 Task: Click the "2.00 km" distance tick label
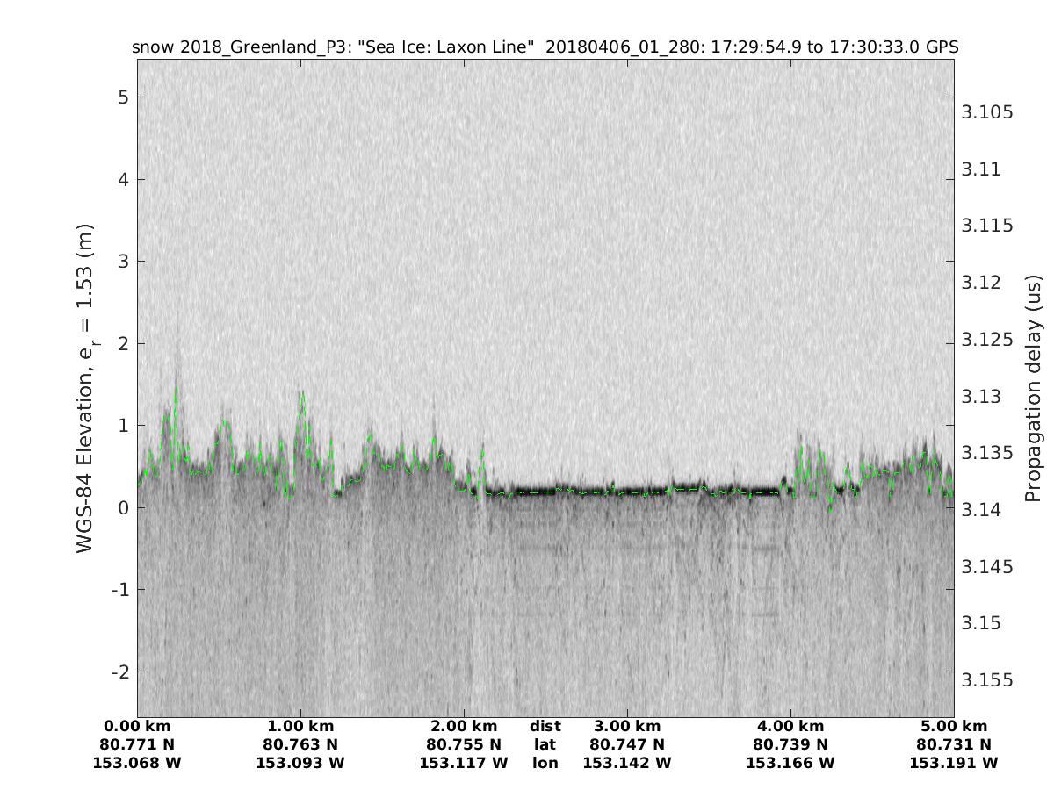tap(464, 726)
